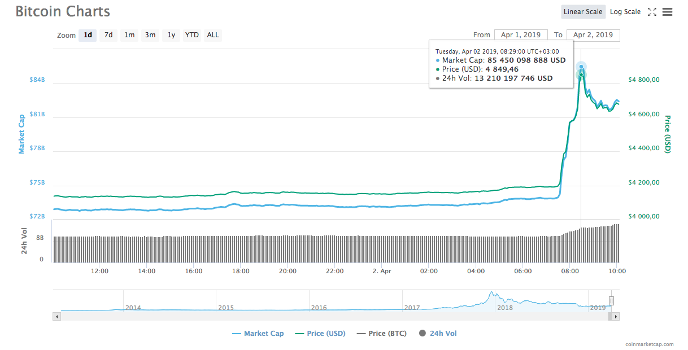This screenshot has height=350, width=688.
Task: Select the 7d zoom range
Action: coord(108,35)
